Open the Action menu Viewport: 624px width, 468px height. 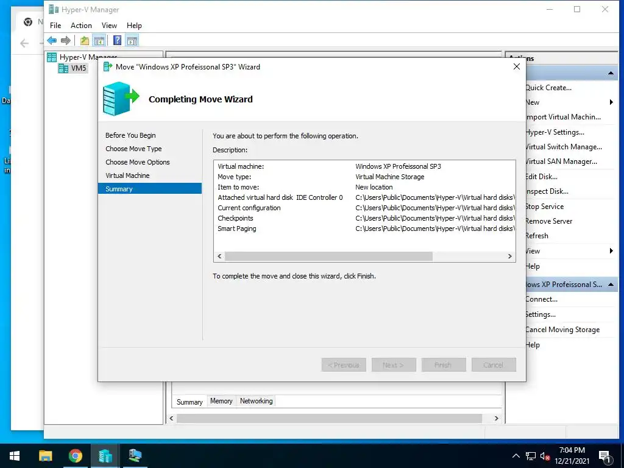[81, 26]
